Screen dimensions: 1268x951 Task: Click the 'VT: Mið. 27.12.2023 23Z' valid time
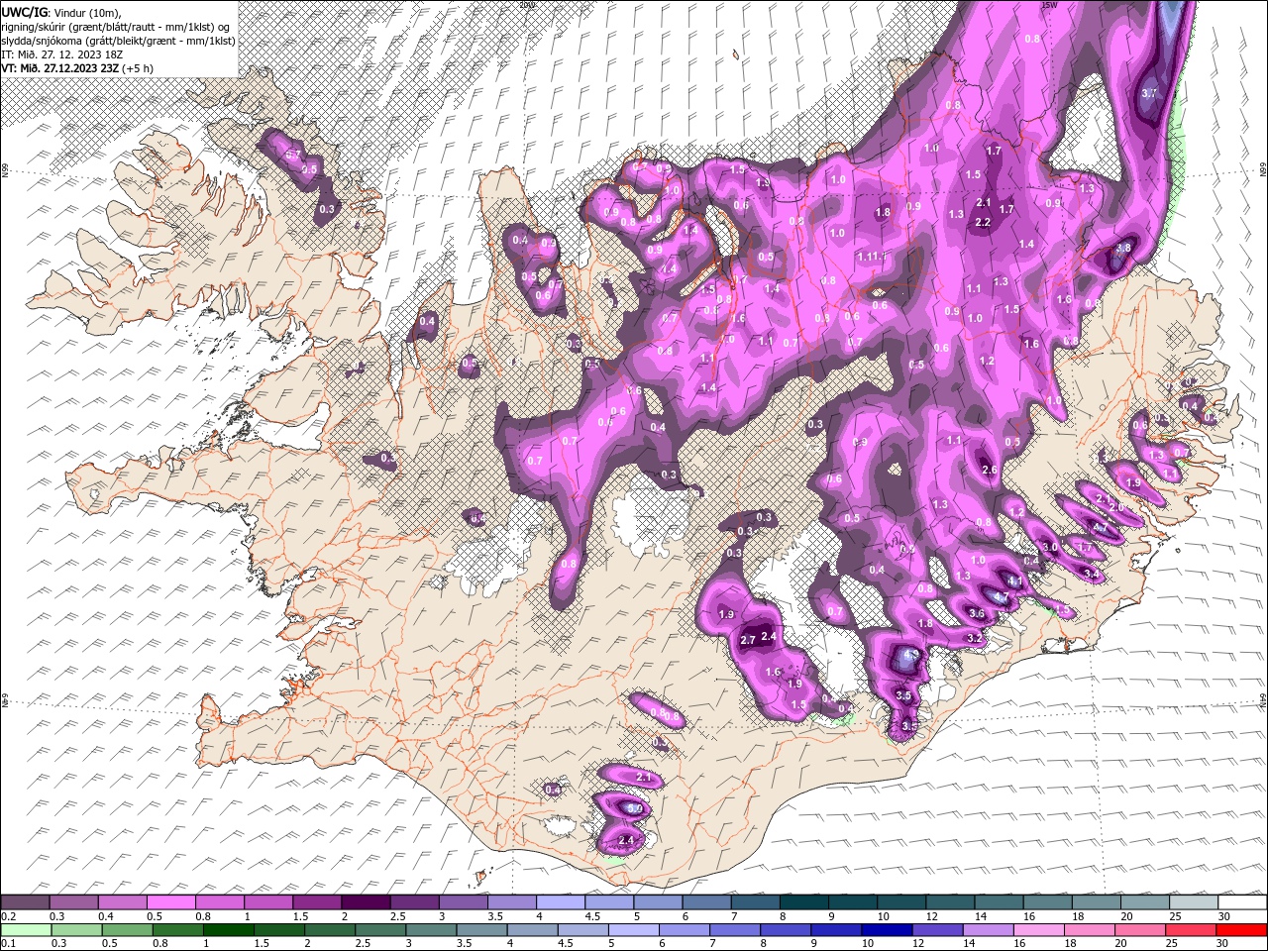click(60, 68)
